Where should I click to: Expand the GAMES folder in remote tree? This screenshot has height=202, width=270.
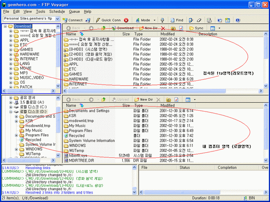[11, 50]
